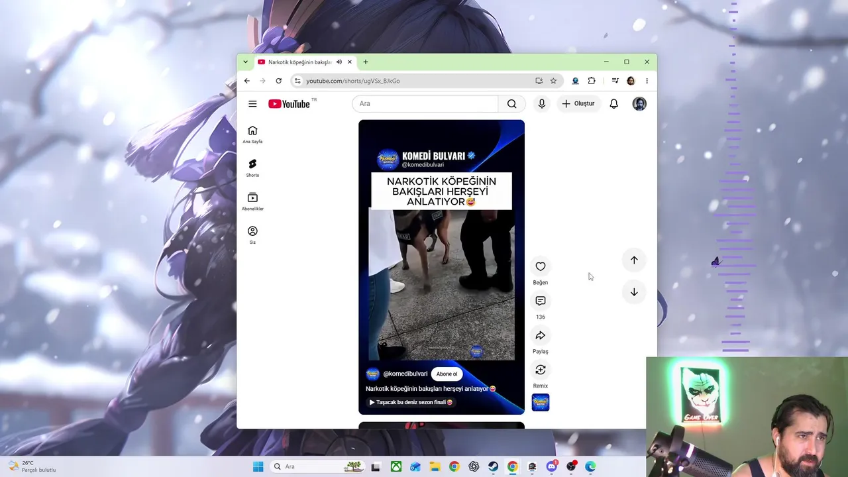Screen dimensions: 848x477
Task: Open Steam from the taskbar
Action: click(493, 466)
